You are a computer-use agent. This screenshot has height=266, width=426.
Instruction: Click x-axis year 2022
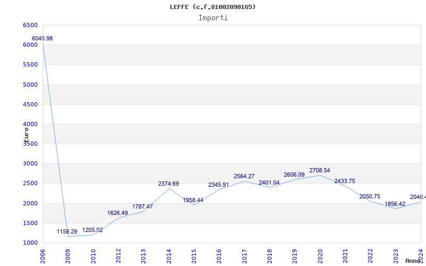click(x=370, y=256)
